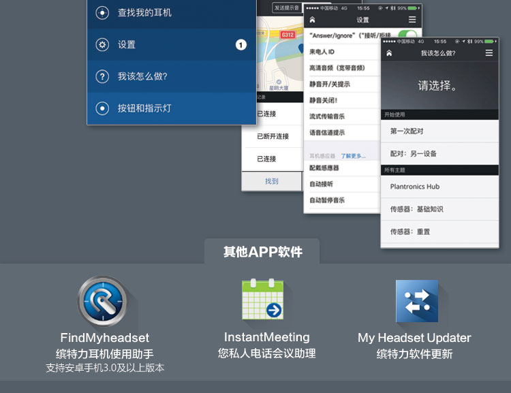511x393 pixels.
Task: Toggle the Answer/Ignore switch
Action: click(407, 34)
